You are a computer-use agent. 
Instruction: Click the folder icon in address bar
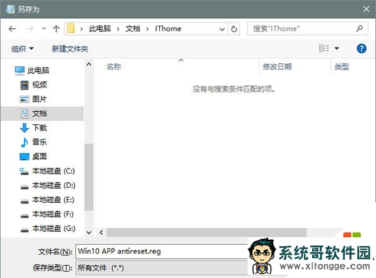click(x=71, y=29)
